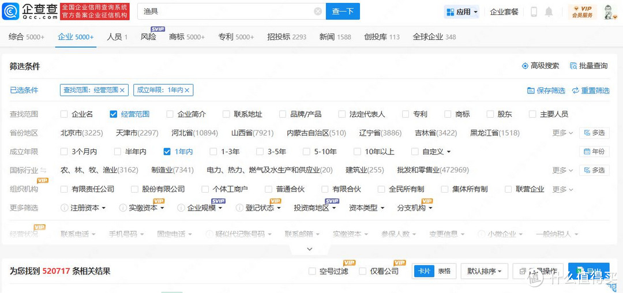Switch to the 招投标 tab
Viewport: 623px width, 293px height.
pos(287,37)
